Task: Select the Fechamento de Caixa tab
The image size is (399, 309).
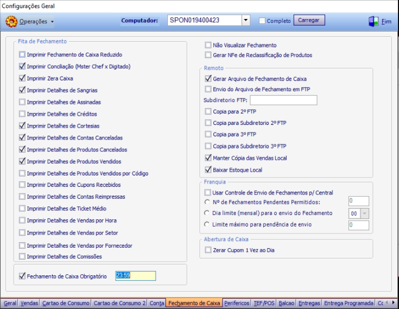Action: click(x=194, y=303)
